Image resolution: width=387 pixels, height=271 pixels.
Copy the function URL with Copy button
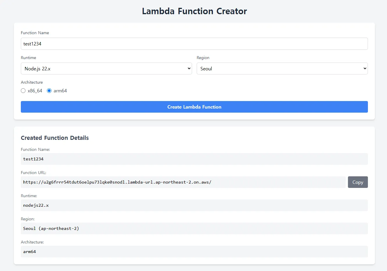coord(358,182)
